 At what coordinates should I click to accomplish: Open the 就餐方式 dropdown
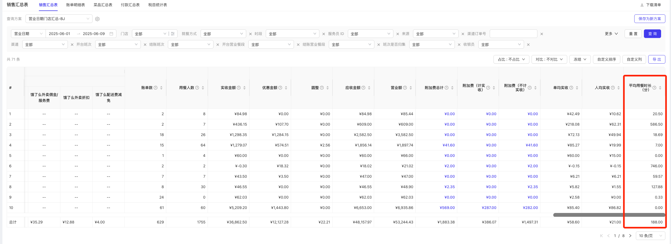223,34
